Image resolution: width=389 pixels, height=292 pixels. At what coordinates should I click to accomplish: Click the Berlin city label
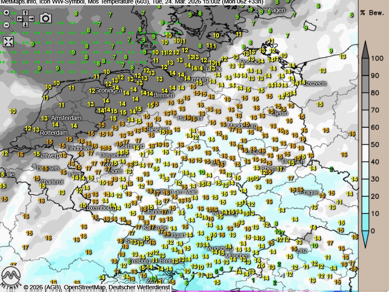[280, 113]
